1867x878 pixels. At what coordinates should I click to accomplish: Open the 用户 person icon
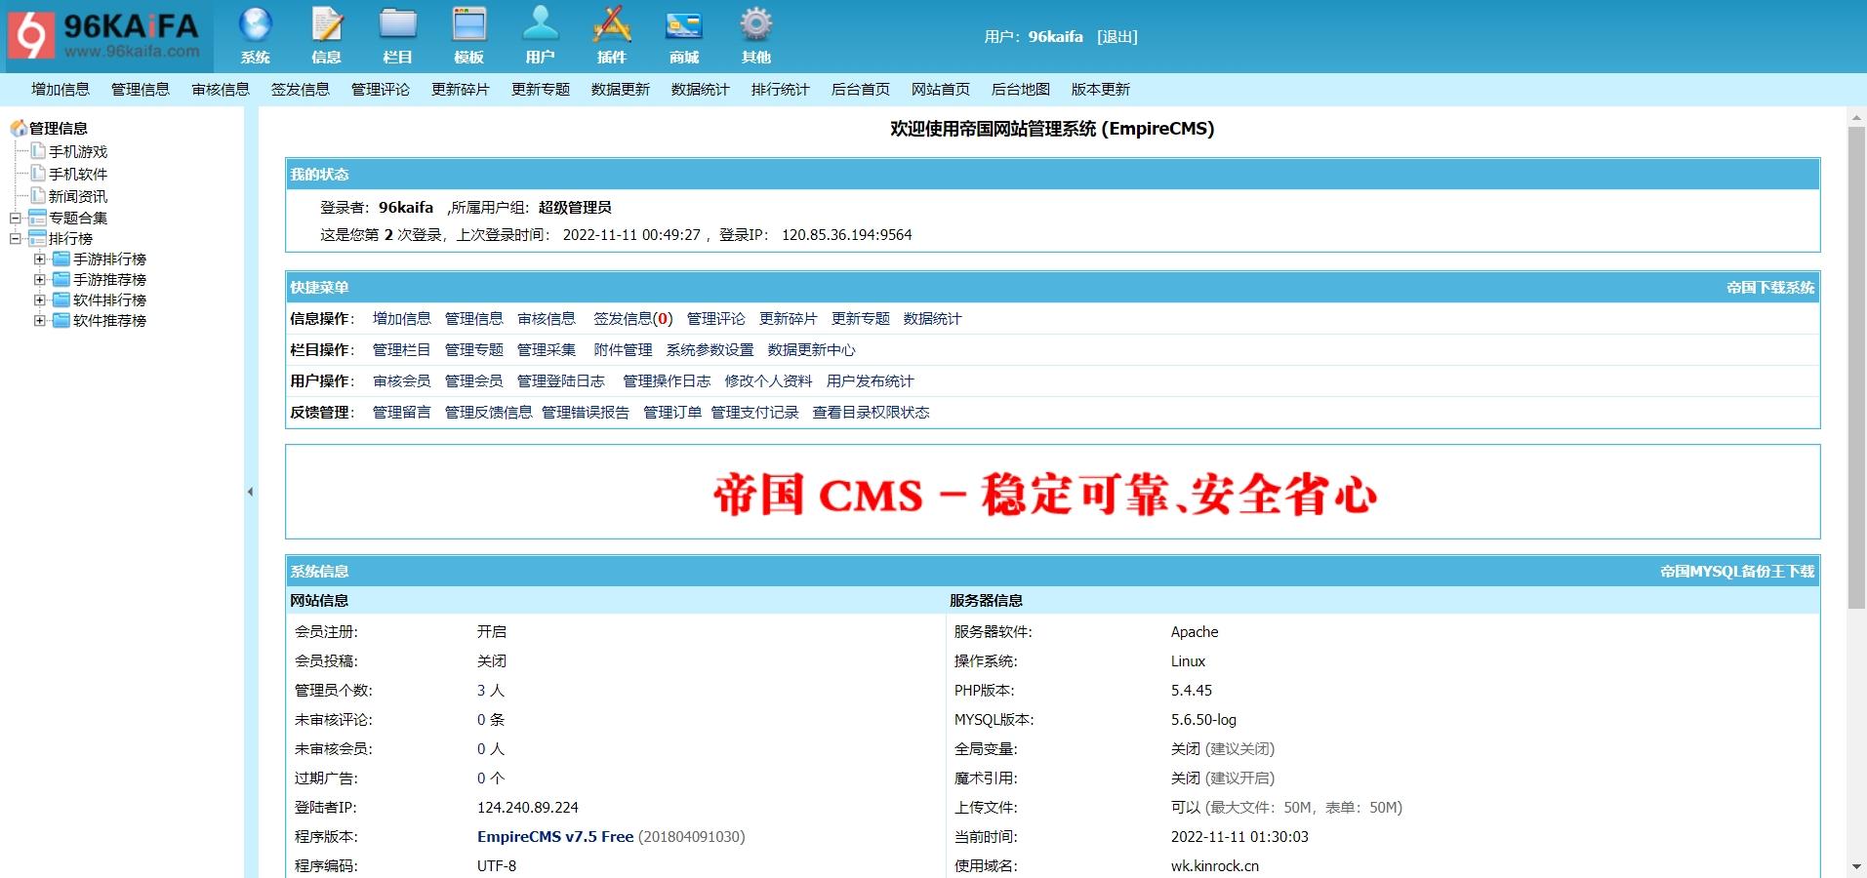tap(540, 23)
